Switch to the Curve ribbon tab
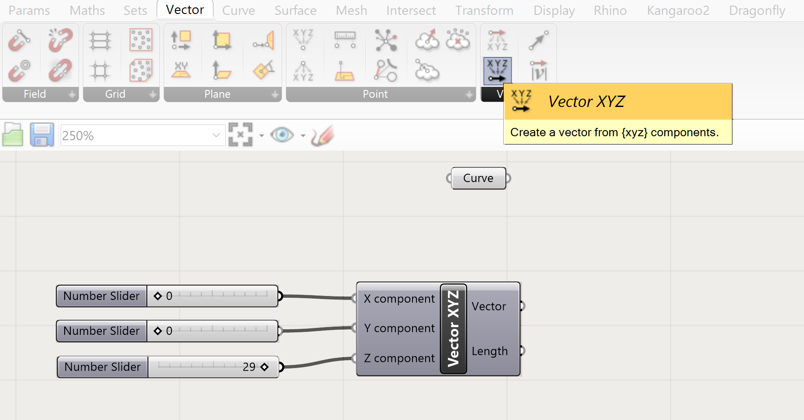The image size is (804, 420). pos(238,10)
